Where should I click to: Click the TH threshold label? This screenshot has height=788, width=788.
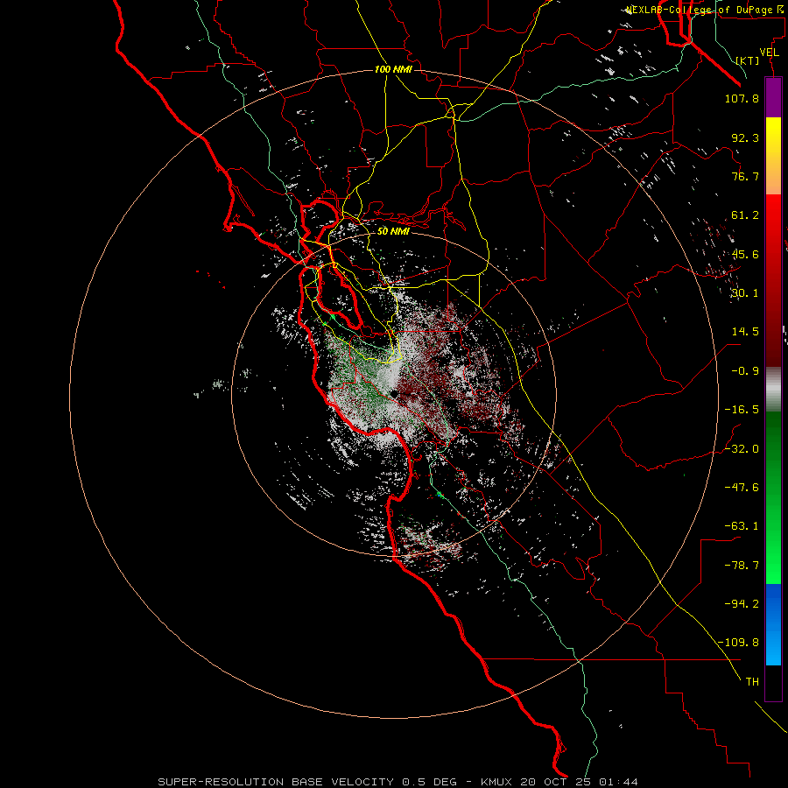point(752,682)
